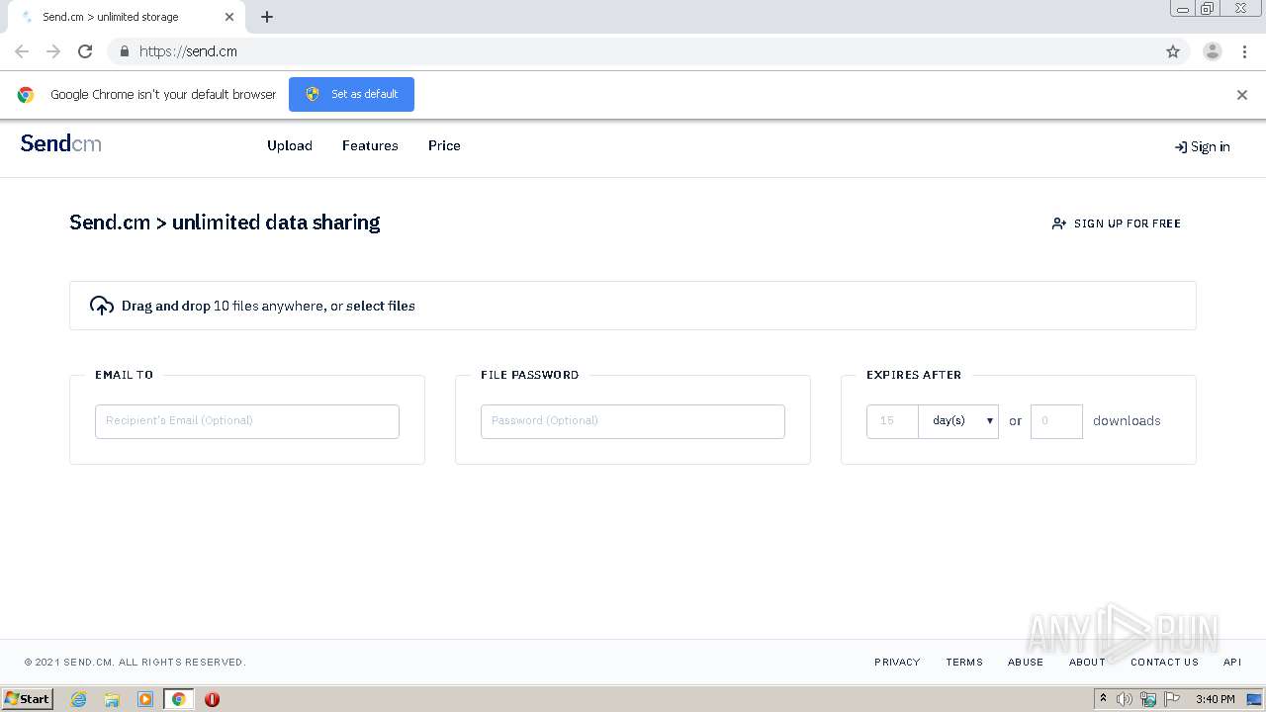Go forward in browser history
The height and width of the screenshot is (712, 1266).
53,51
